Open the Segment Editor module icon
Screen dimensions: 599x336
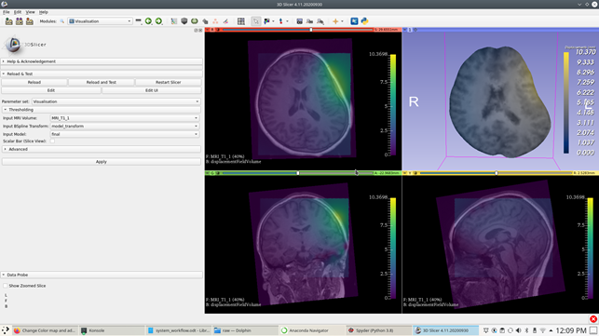pyautogui.click(x=225, y=21)
